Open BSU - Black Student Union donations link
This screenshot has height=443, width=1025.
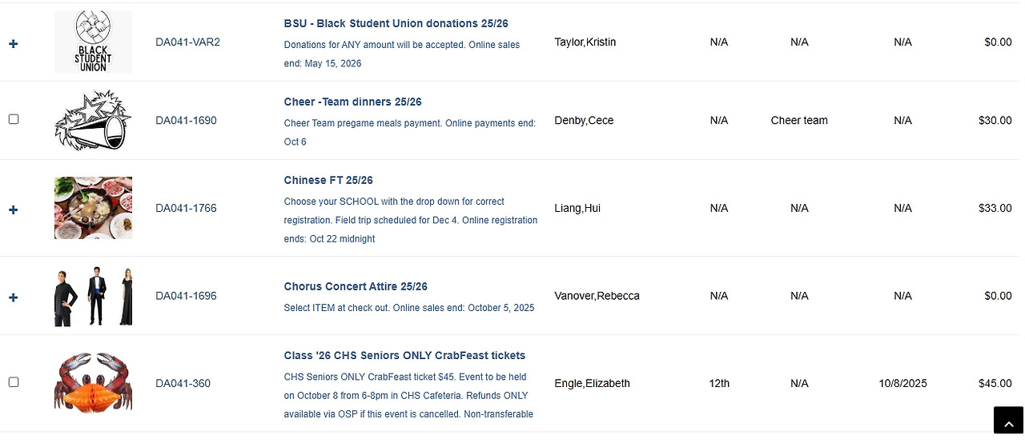point(396,24)
